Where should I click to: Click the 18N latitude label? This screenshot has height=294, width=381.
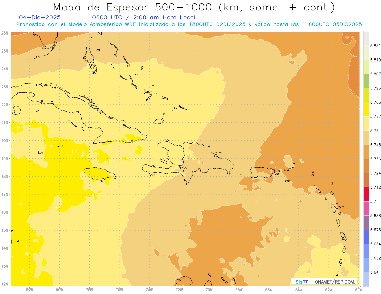click(x=4, y=176)
